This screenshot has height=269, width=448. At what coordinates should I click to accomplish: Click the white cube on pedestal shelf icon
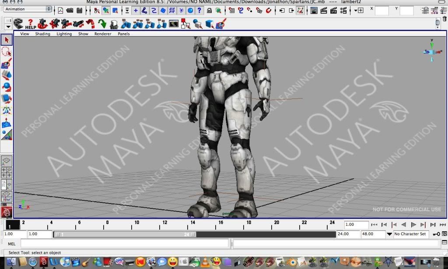tap(114, 24)
